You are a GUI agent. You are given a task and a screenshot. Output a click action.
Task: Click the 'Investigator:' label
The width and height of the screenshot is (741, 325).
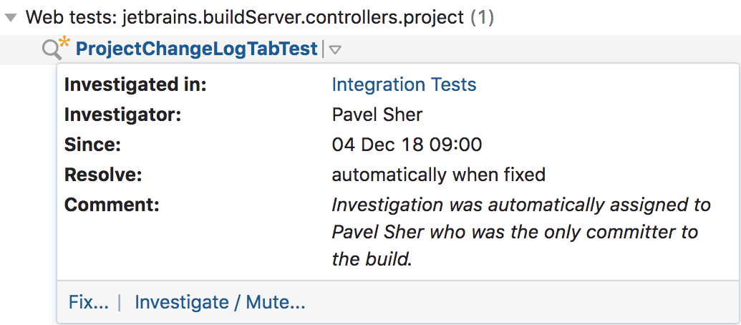(123, 115)
